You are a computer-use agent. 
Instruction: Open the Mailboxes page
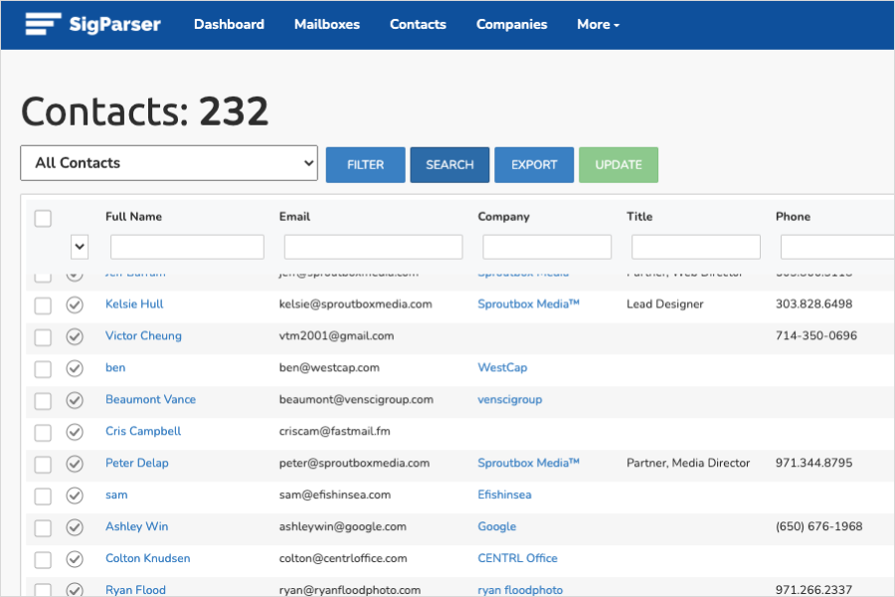(x=327, y=24)
